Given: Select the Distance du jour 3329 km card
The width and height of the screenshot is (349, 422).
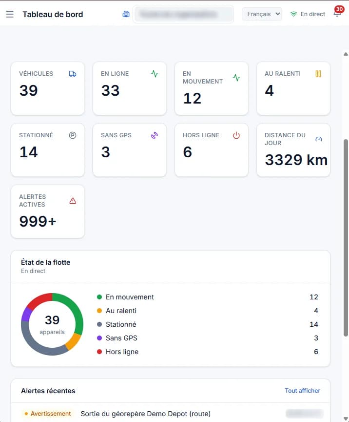Looking at the screenshot, I should point(293,150).
